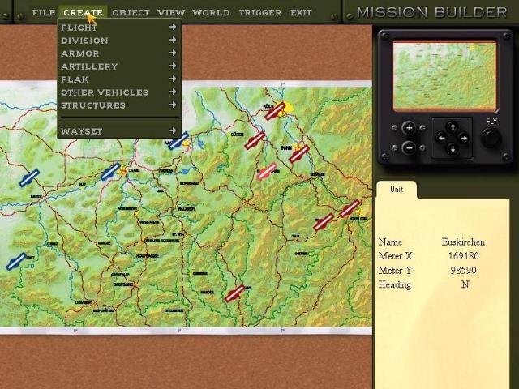Pan map left with left arrow
The width and height of the screenshot is (519, 389).
click(x=442, y=138)
